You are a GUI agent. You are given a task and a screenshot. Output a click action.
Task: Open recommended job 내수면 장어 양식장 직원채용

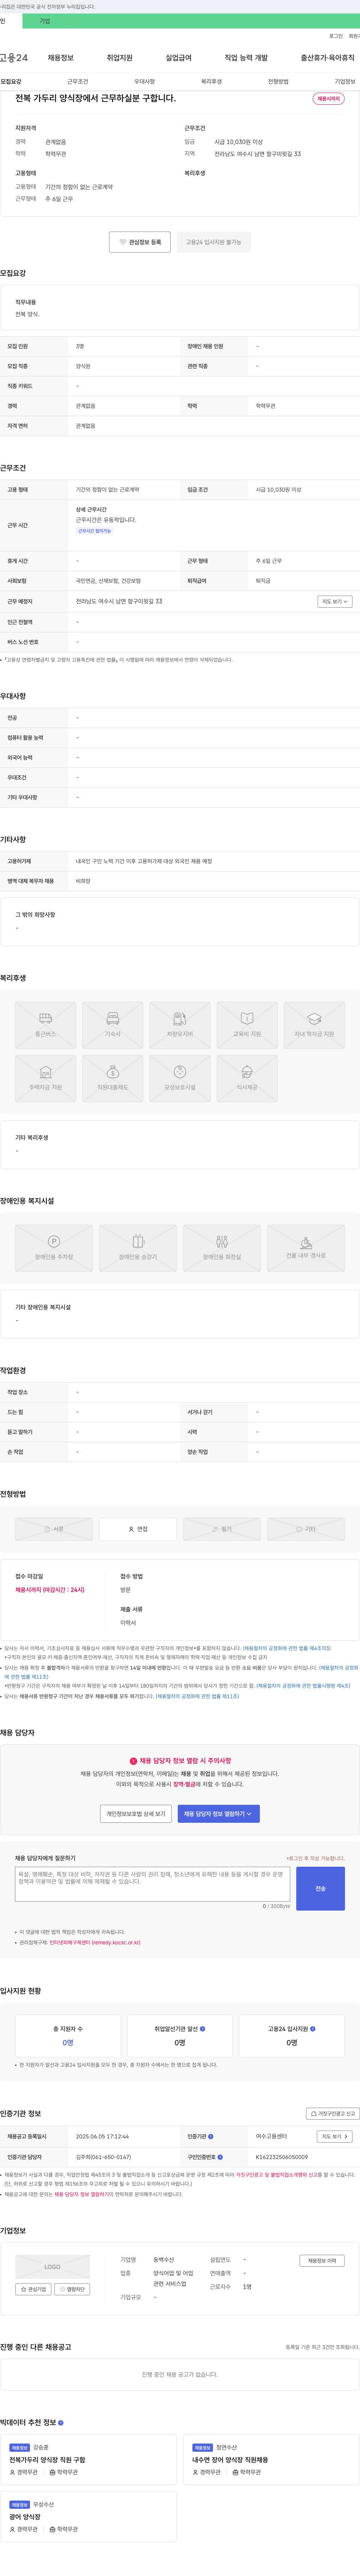pyautogui.click(x=230, y=2460)
